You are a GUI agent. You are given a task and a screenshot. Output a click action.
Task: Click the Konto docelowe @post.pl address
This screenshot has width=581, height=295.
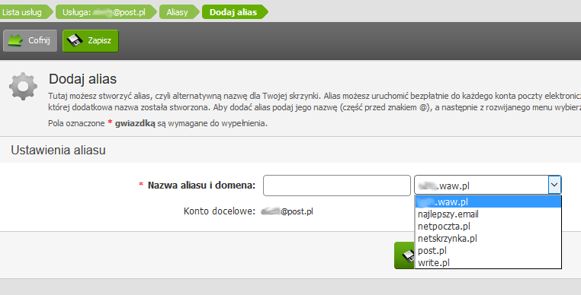point(287,211)
